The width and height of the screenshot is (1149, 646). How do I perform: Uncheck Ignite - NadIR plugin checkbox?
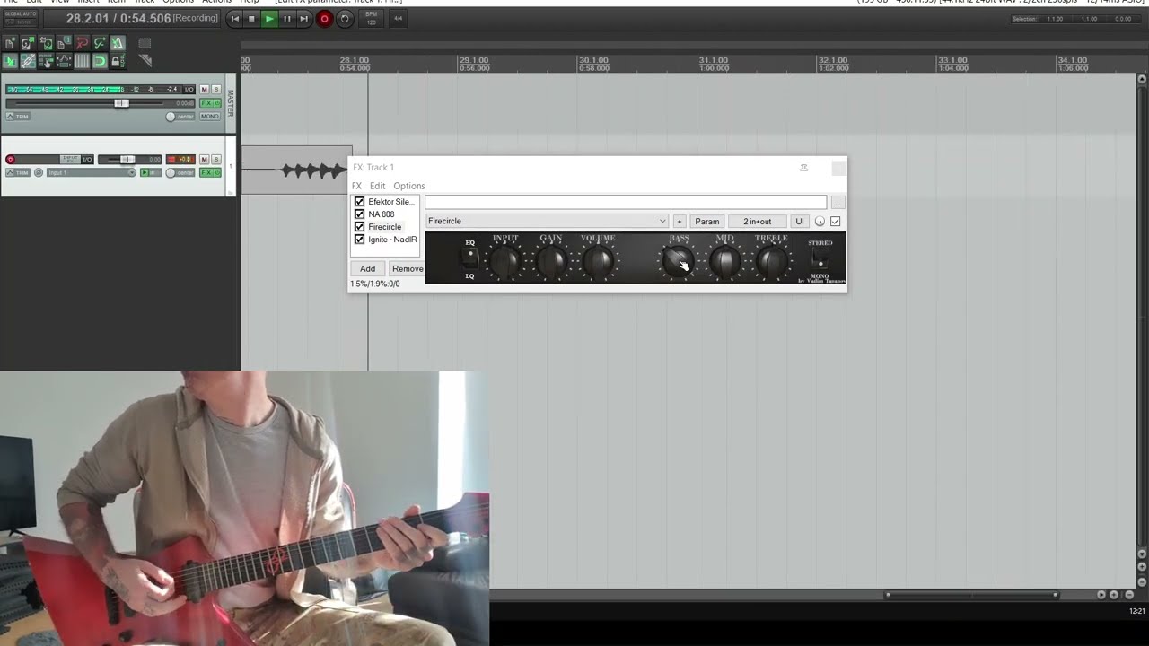(x=359, y=240)
